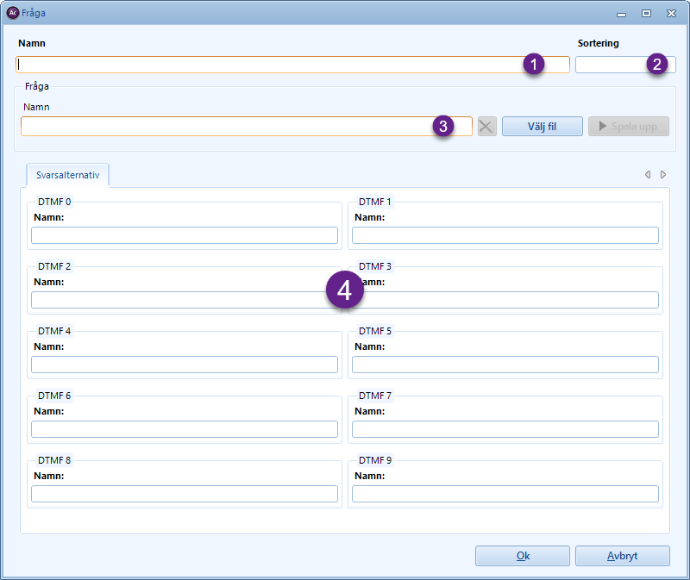
Task: Click the DTMF 1 Namn field
Action: coord(505,235)
